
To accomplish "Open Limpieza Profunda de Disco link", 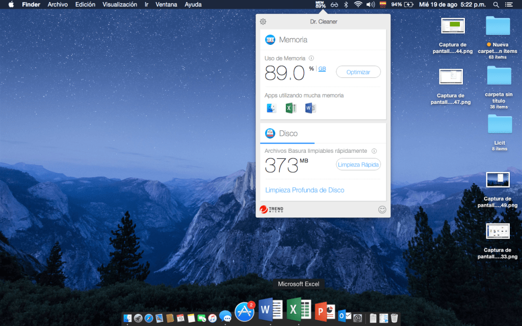I will point(304,190).
